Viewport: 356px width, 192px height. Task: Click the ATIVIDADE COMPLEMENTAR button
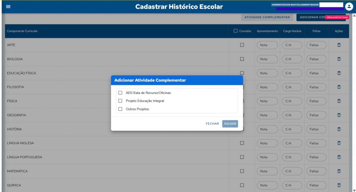(x=267, y=17)
